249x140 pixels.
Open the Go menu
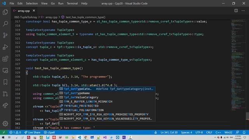click(53, 3)
